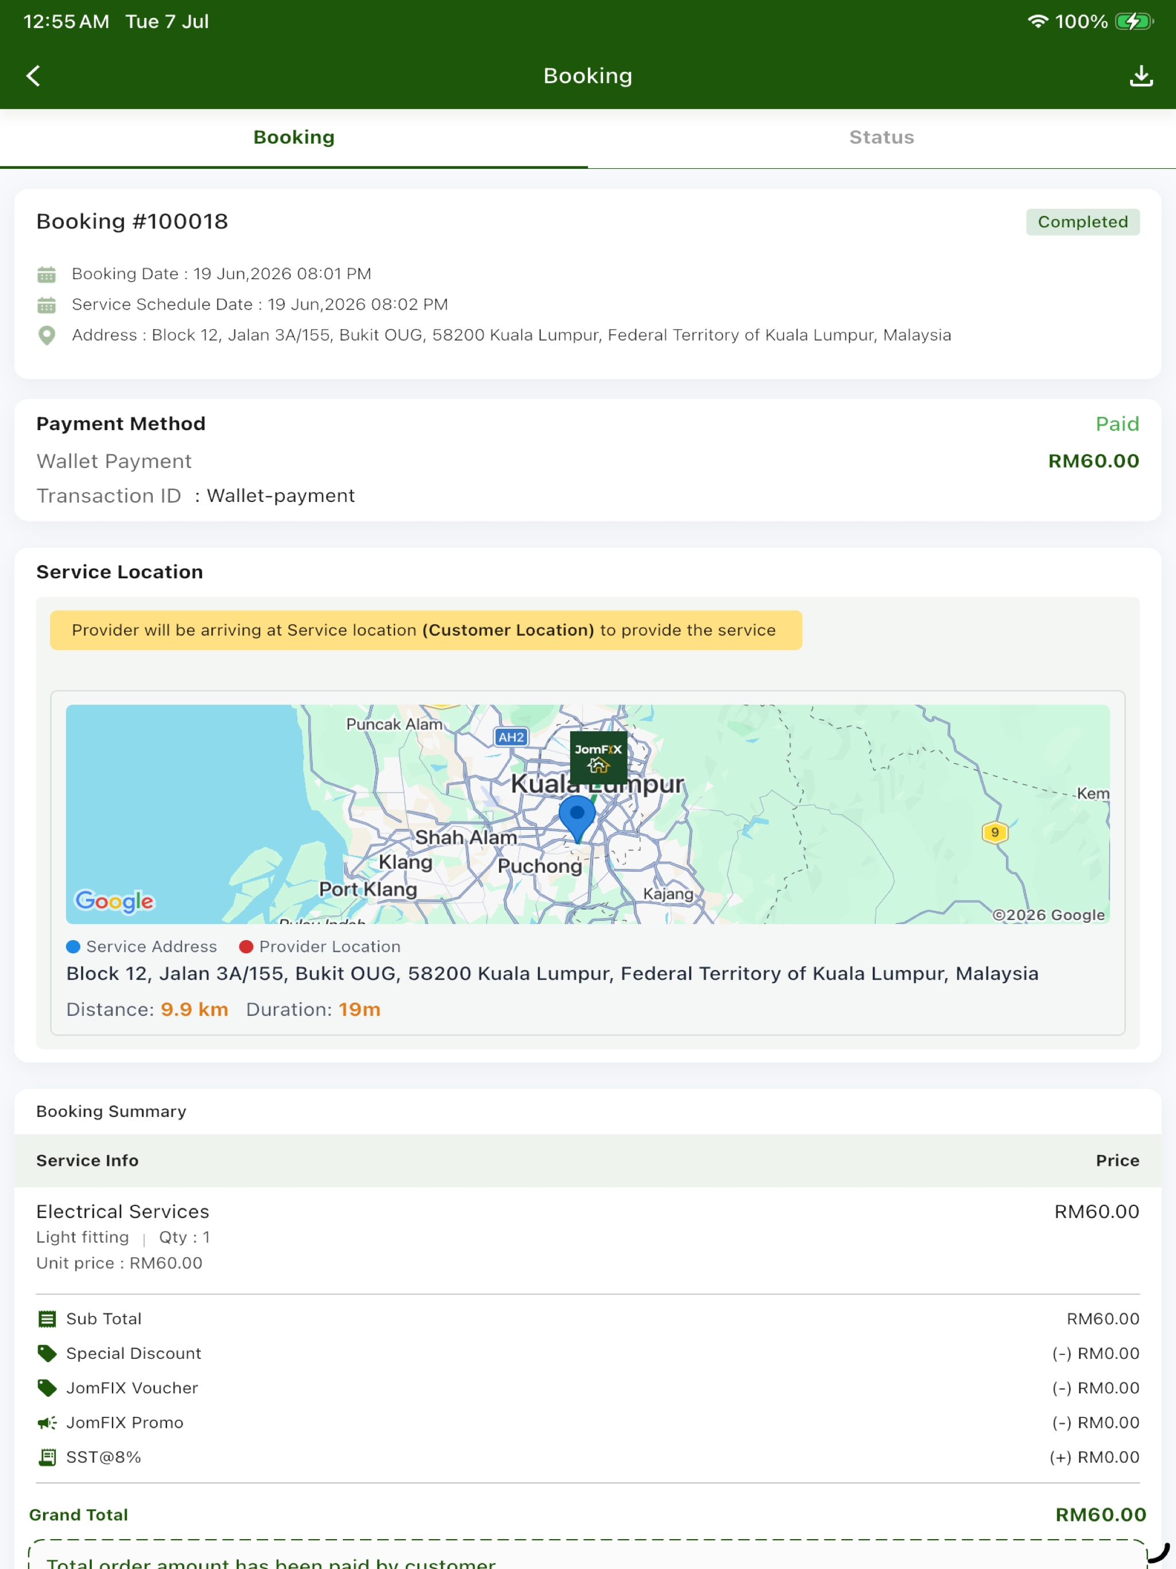This screenshot has height=1569, width=1176.
Task: Click the blue Service Address legend dot
Action: coord(73,947)
